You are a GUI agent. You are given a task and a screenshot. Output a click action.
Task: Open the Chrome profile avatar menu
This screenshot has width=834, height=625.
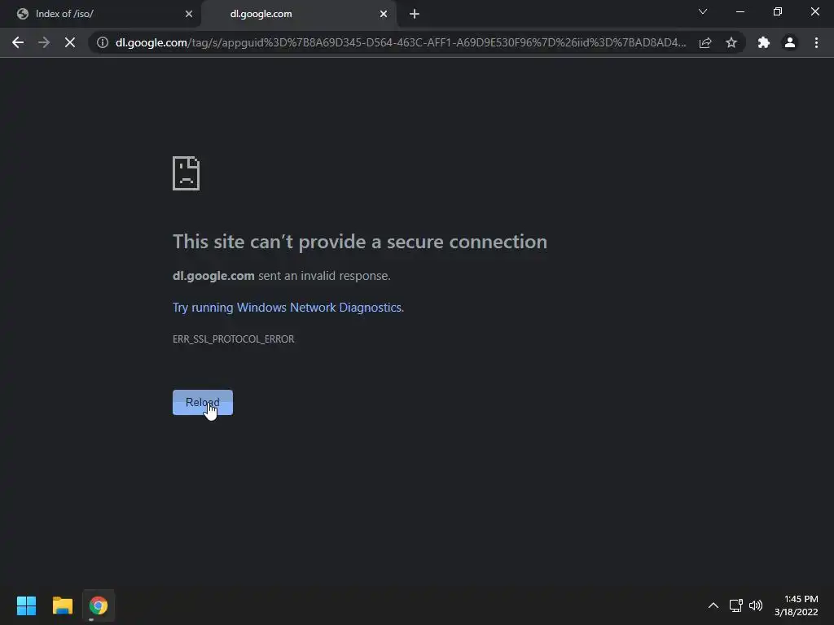pos(790,42)
